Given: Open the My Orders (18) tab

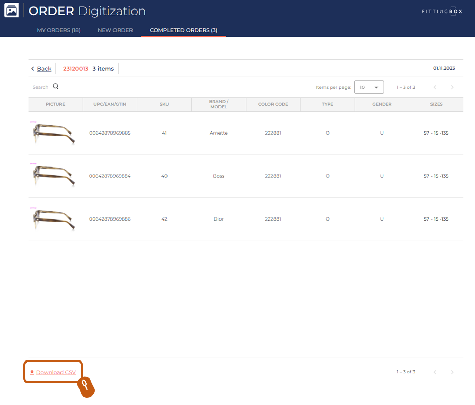Looking at the screenshot, I should pyautogui.click(x=58, y=30).
